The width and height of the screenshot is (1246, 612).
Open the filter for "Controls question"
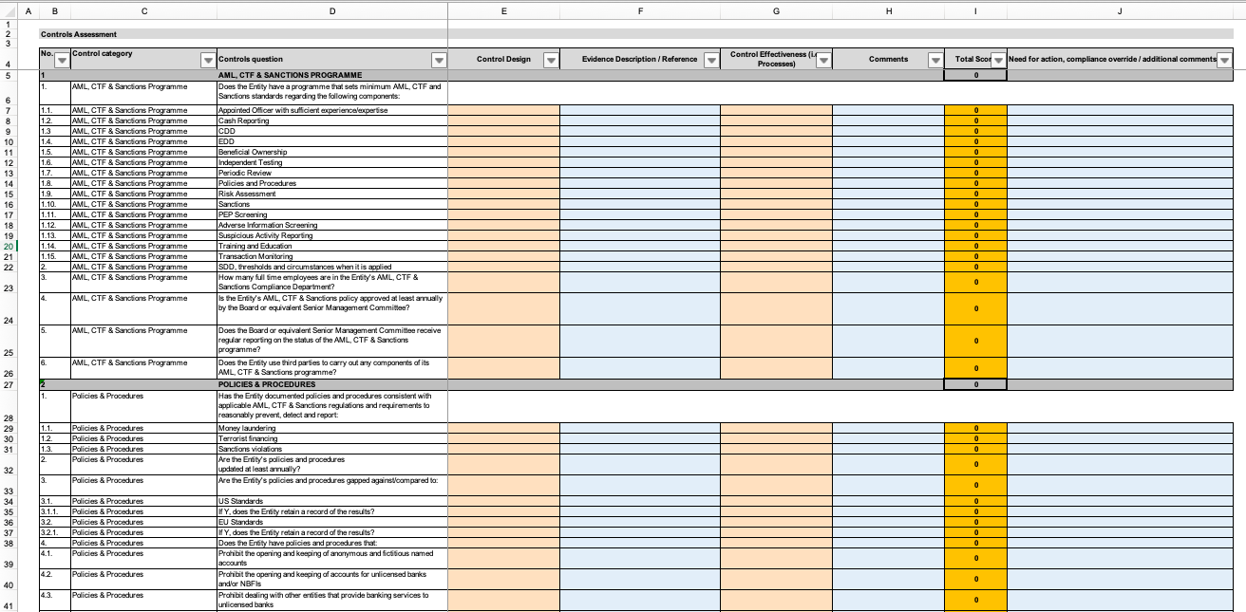(x=439, y=59)
